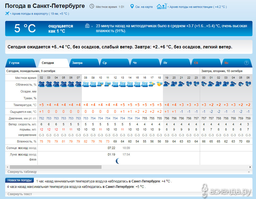This screenshot has width=256, height=199.
Task: Click the weather station house icon
Action: 162,6
